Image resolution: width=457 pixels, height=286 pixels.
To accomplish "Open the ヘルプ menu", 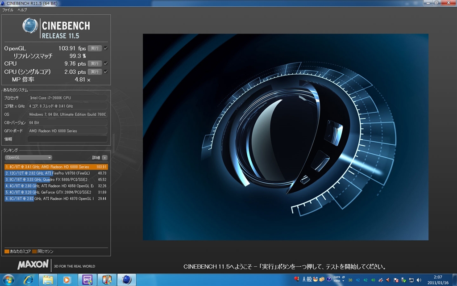I will (22, 10).
